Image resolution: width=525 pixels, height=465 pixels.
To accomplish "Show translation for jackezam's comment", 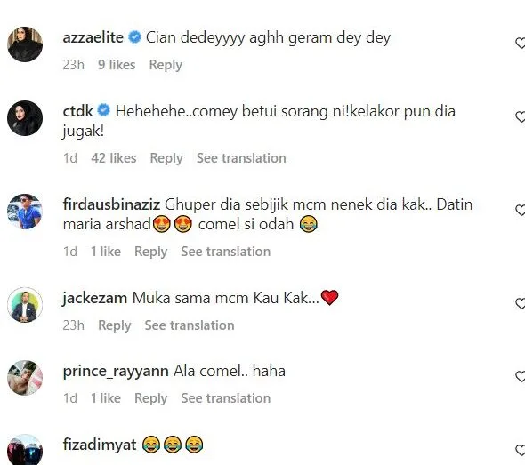I will (190, 325).
